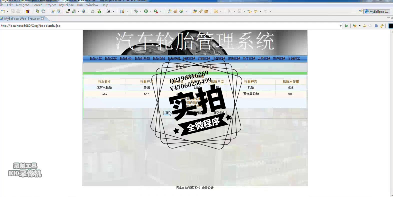This screenshot has height=197, width=393.
Task: Open the URL address history dropdown
Action: [340, 26]
